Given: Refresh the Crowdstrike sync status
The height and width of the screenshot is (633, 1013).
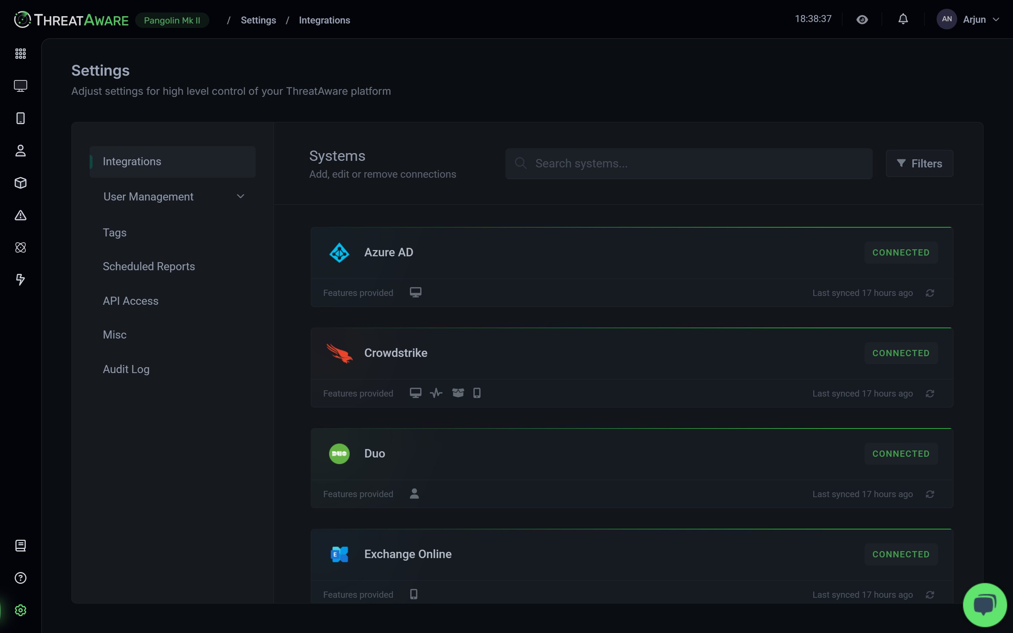Looking at the screenshot, I should click(930, 394).
